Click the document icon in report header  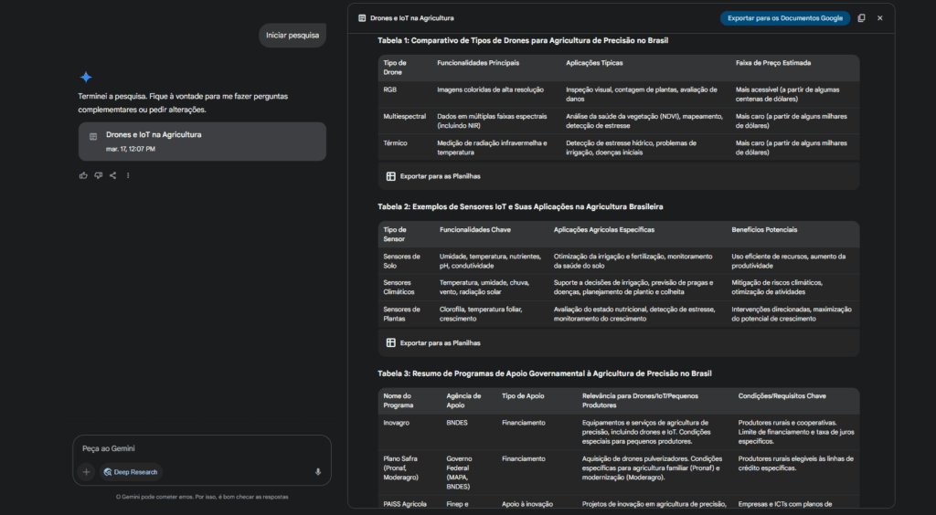pyautogui.click(x=362, y=18)
